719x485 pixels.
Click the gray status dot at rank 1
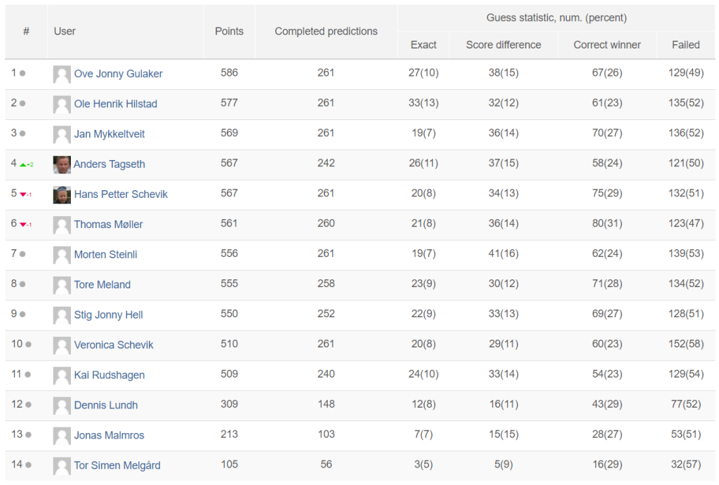tap(22, 73)
